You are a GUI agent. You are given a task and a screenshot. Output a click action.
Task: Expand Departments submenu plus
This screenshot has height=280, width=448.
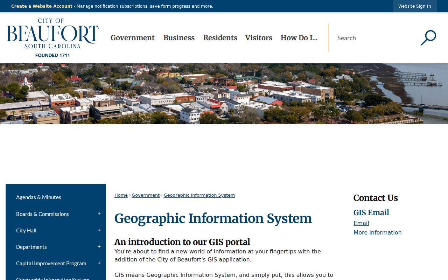(x=99, y=247)
